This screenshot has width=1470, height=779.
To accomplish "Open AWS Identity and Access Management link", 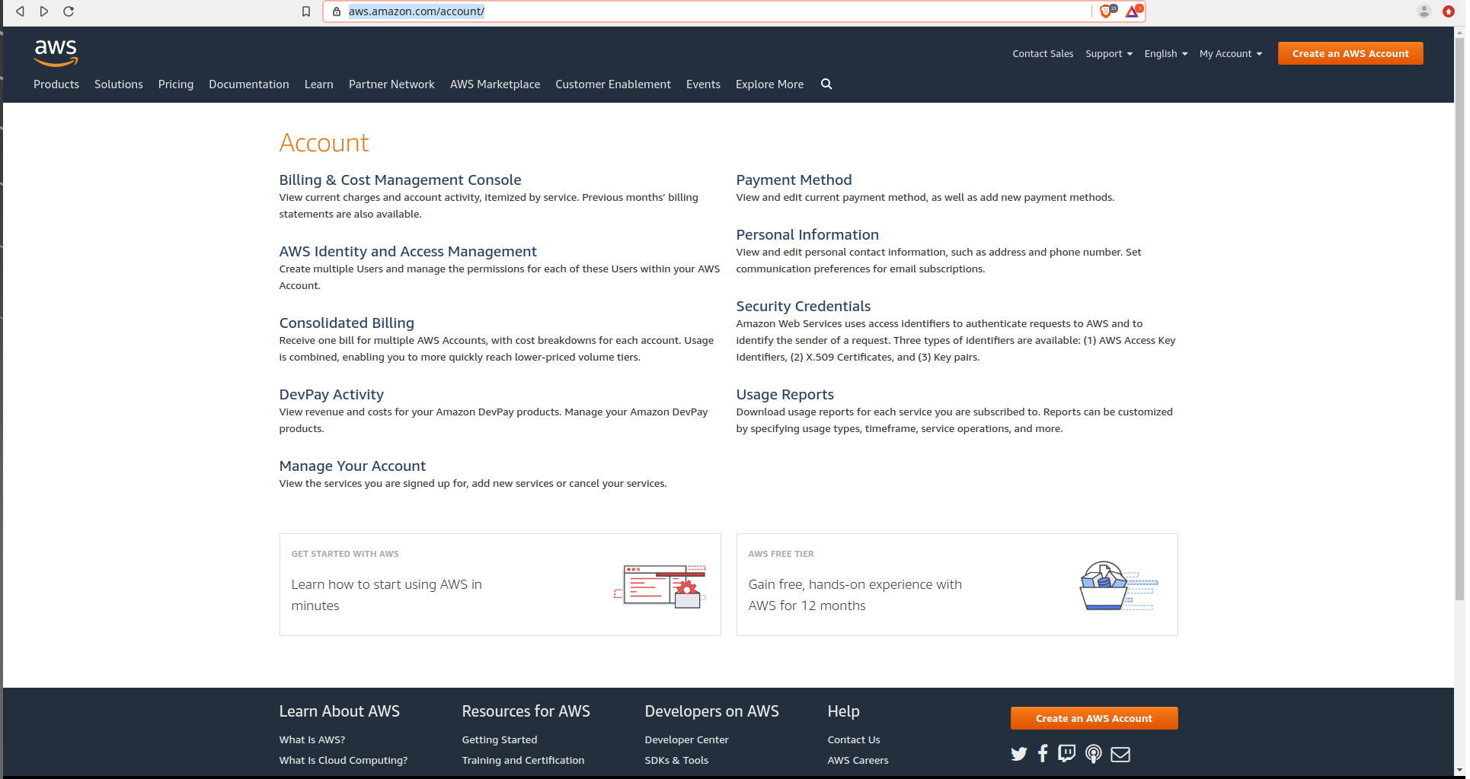I will (407, 252).
